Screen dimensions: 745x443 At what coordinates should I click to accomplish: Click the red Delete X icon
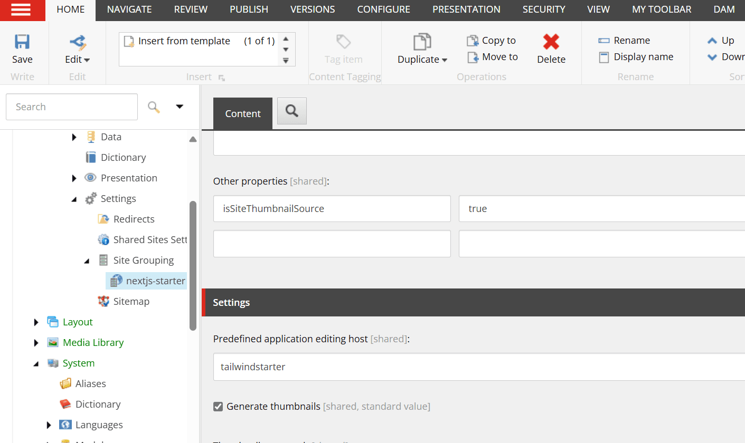(551, 42)
